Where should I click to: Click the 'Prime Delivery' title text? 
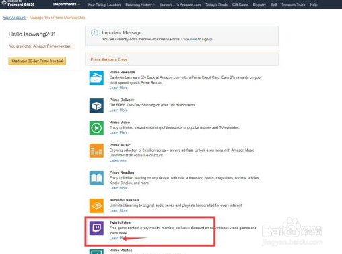(x=122, y=100)
